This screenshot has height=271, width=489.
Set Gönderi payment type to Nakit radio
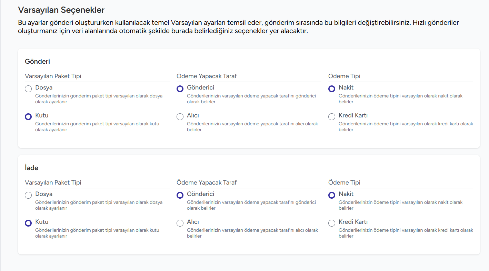pyautogui.click(x=331, y=89)
